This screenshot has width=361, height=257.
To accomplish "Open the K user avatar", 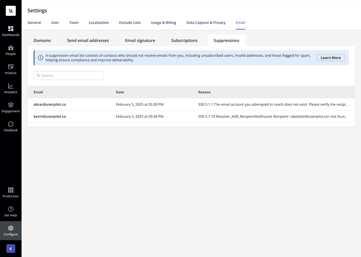I will click(x=10, y=249).
